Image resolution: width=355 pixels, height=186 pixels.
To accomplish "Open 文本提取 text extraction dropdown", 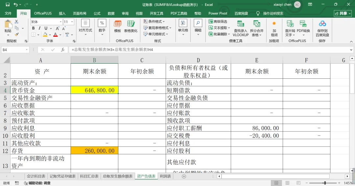I will click(x=219, y=28).
